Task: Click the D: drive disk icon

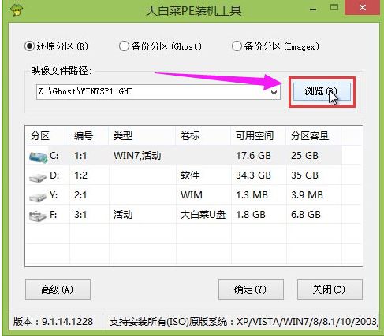Action: click(x=38, y=177)
